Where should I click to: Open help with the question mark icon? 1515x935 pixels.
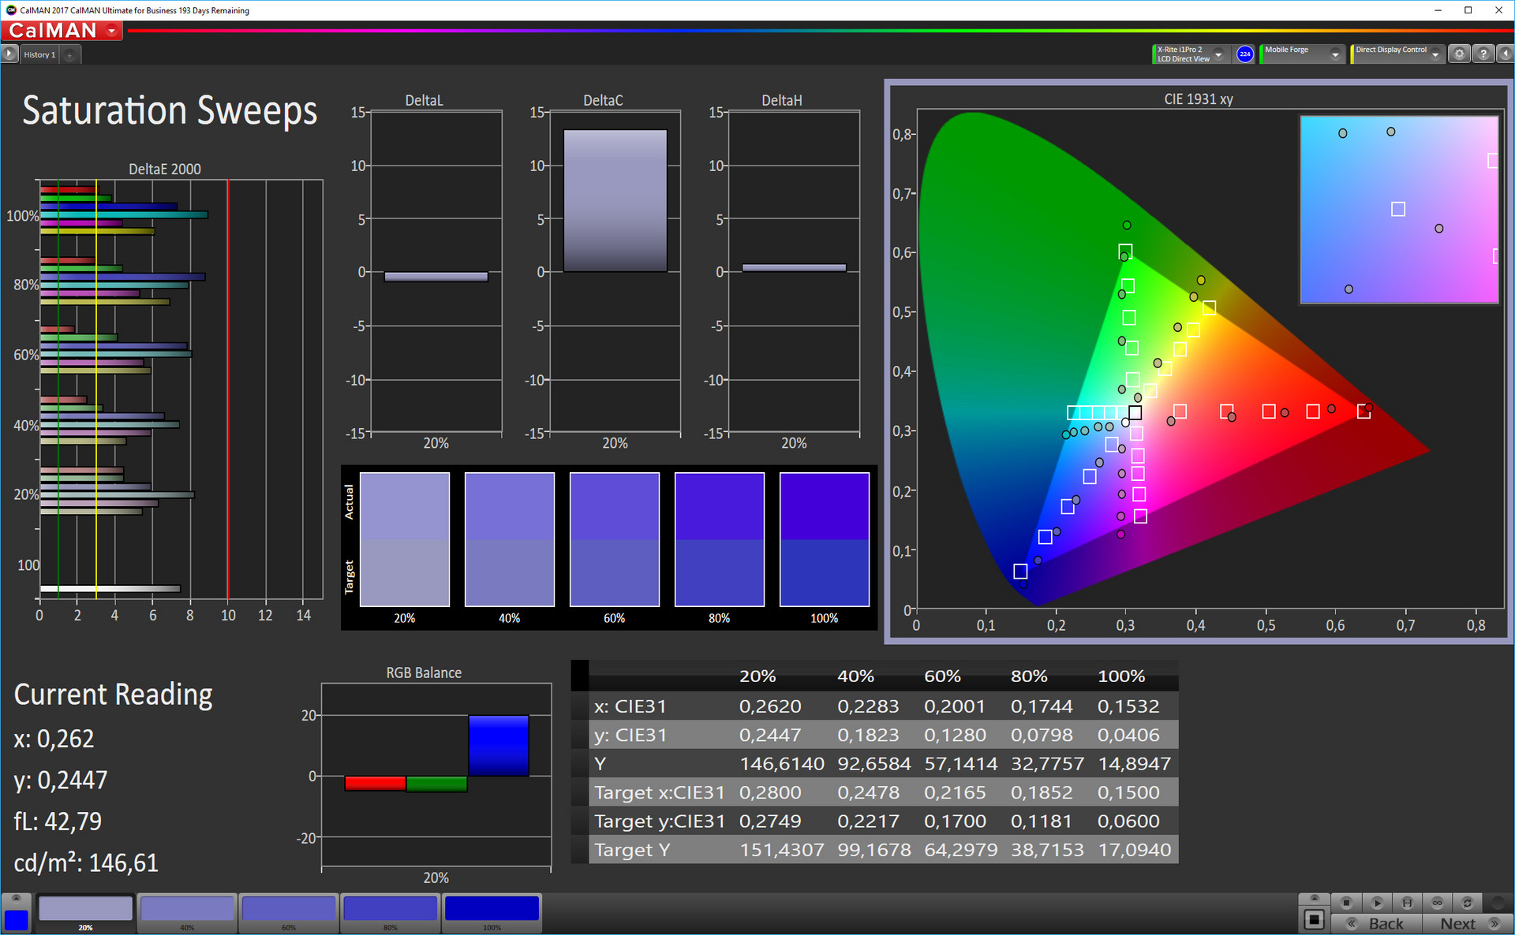[x=1483, y=54]
